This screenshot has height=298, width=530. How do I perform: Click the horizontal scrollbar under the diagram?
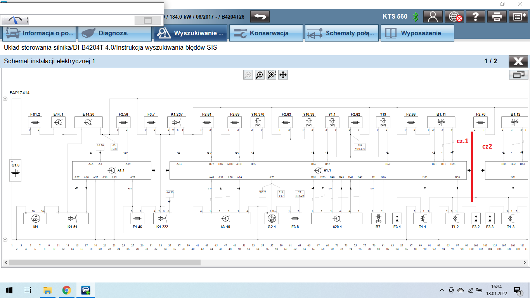[x=105, y=262]
